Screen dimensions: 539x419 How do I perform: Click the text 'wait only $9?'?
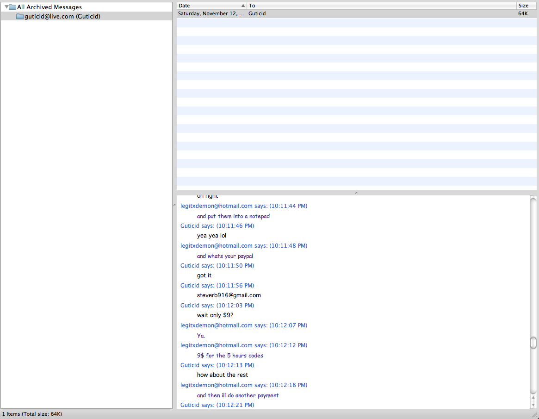pos(215,315)
